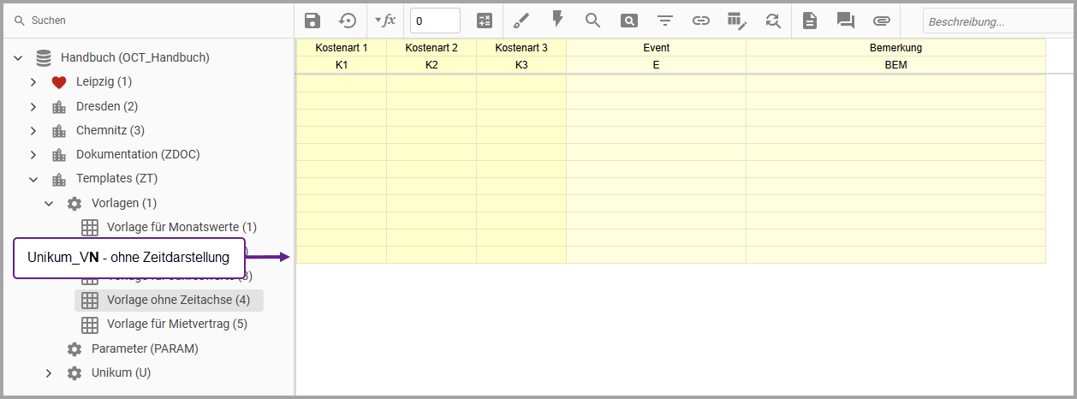Select Parameter (PARAM) in the tree
The height and width of the screenshot is (399, 1077).
[x=145, y=348]
